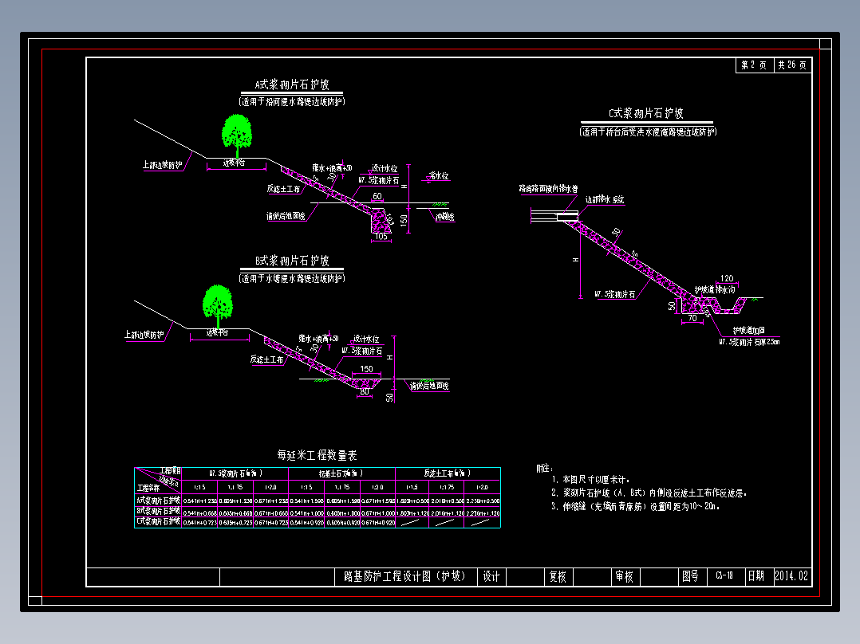Screen dimensions: 860x644
Task: Select the '边部排水系统' label
Action: [605, 199]
